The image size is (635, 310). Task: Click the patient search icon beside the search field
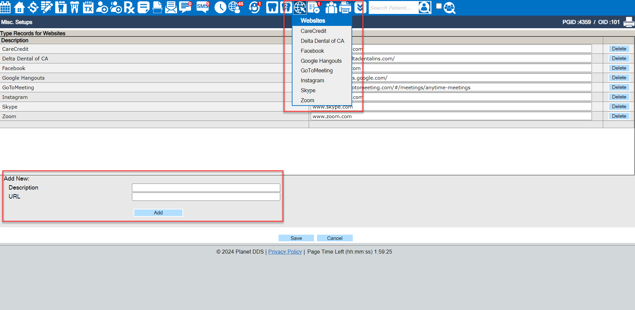pos(425,7)
